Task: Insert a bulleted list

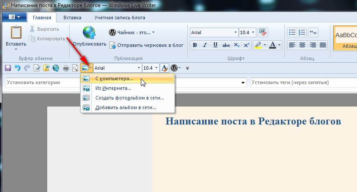Action: pyautogui.click(x=292, y=32)
